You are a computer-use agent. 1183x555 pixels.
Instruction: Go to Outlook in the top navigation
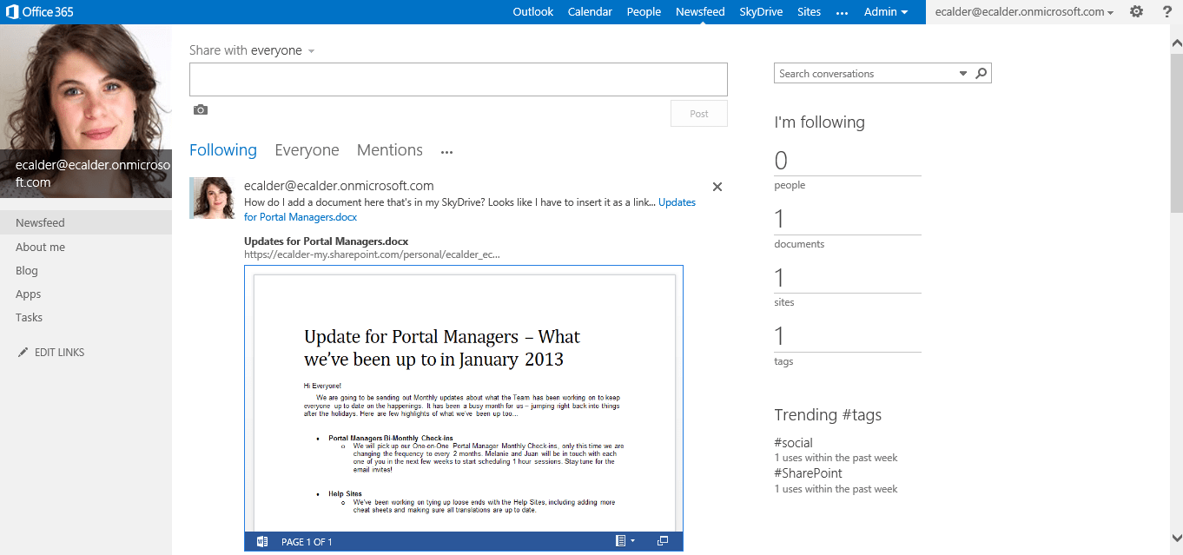(533, 12)
